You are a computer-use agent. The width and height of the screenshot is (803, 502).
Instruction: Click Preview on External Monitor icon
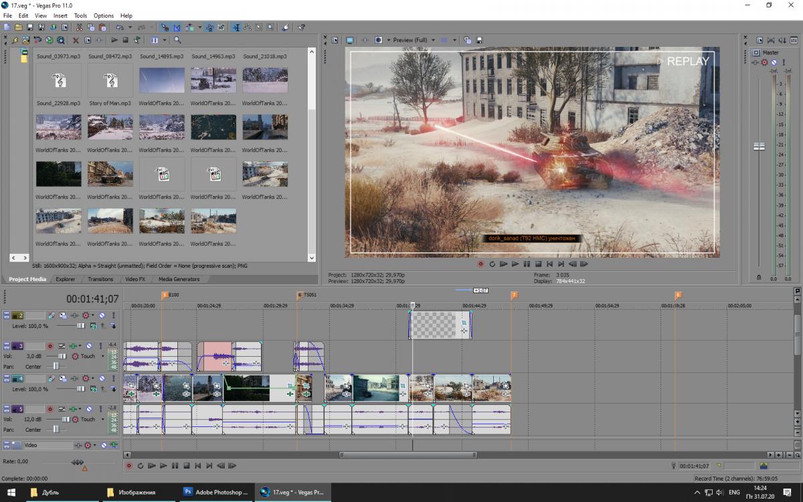[349, 40]
